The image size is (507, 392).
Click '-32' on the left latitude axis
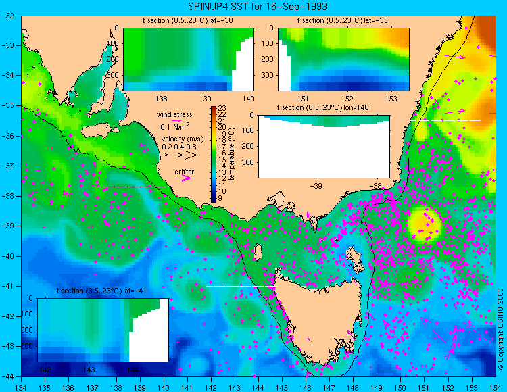pos(7,15)
